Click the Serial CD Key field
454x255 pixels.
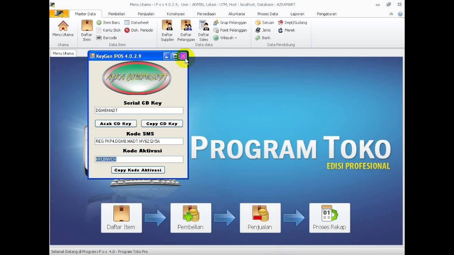pyautogui.click(x=139, y=110)
